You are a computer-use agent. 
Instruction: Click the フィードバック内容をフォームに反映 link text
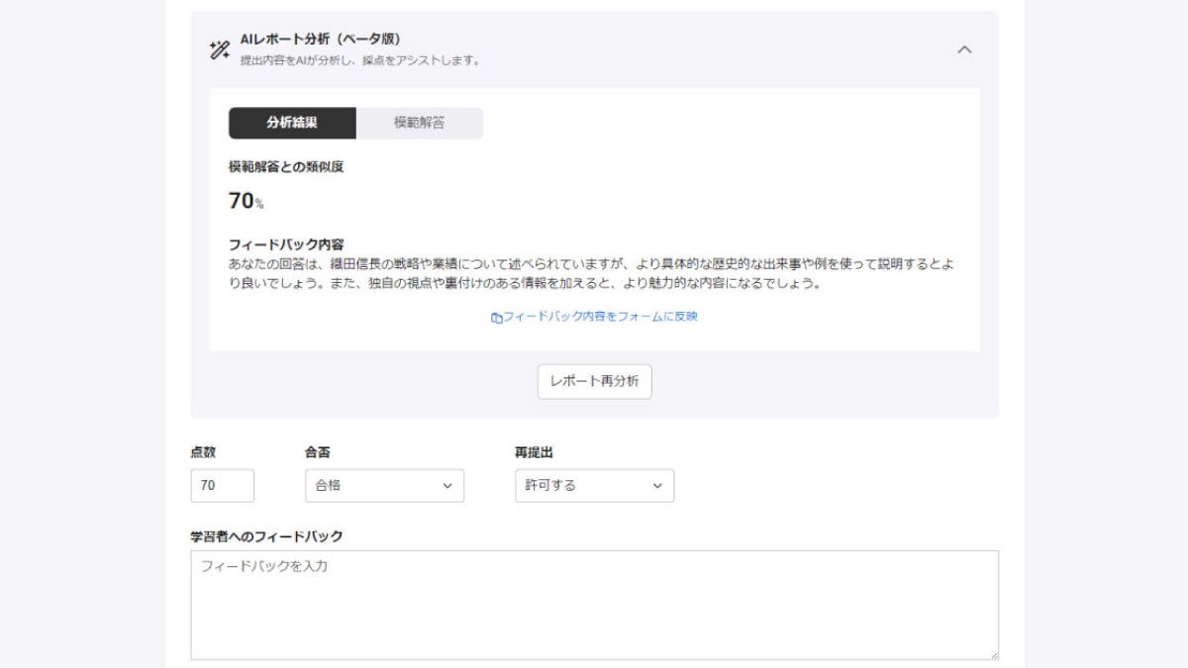click(x=601, y=317)
